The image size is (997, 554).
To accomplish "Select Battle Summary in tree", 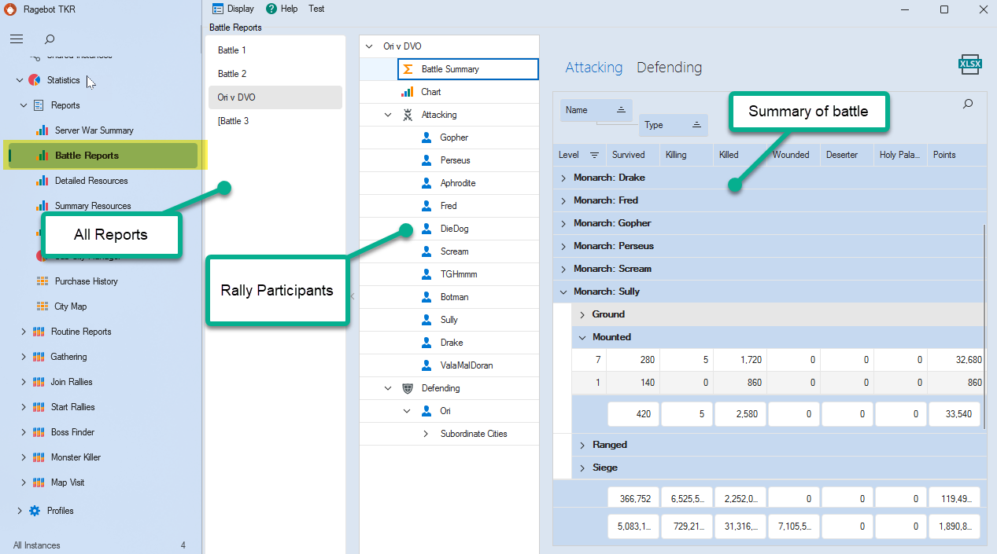I will [449, 69].
